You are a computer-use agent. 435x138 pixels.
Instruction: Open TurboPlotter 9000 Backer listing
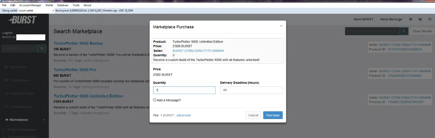coord(79,43)
